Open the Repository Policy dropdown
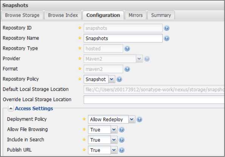This screenshot has height=157, width=225. pyautogui.click(x=112, y=79)
